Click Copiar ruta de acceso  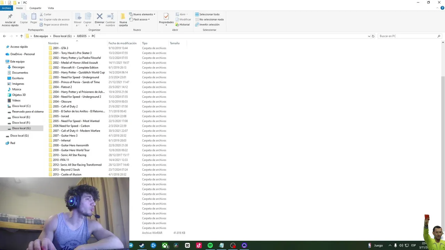click(54, 19)
